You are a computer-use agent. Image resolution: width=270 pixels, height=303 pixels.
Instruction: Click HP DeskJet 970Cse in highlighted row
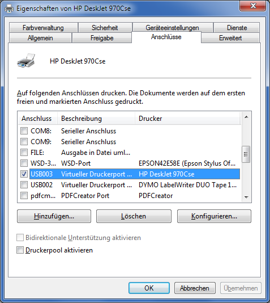(166, 174)
